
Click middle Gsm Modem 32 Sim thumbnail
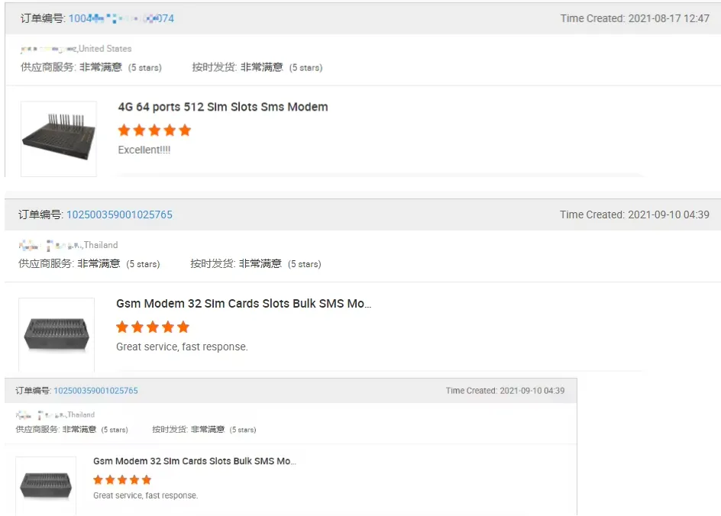57,334
